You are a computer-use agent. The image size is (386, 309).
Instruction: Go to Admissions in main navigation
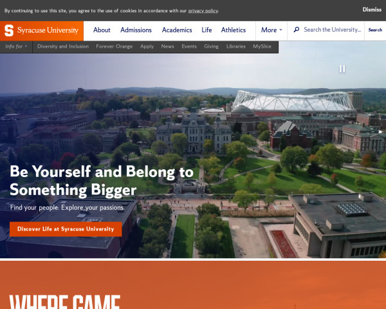[136, 30]
